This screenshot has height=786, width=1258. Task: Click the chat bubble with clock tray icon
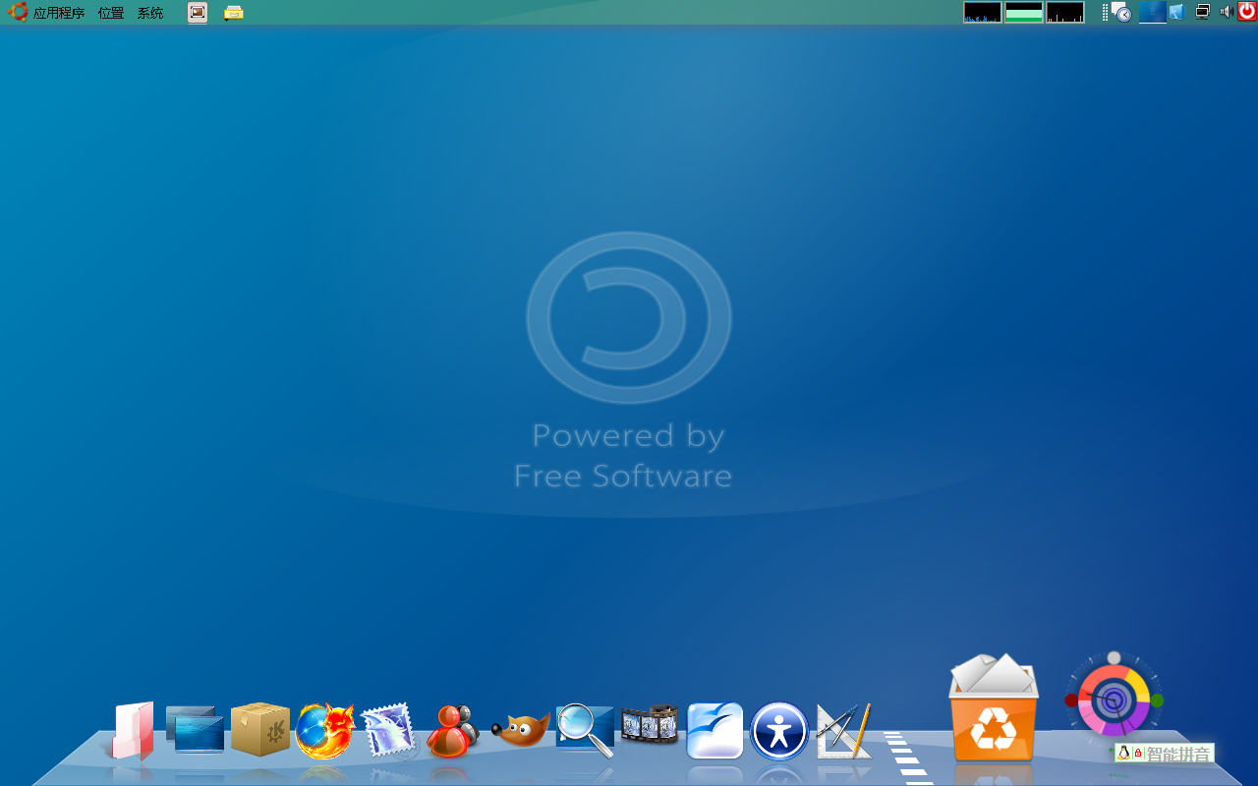[1121, 12]
